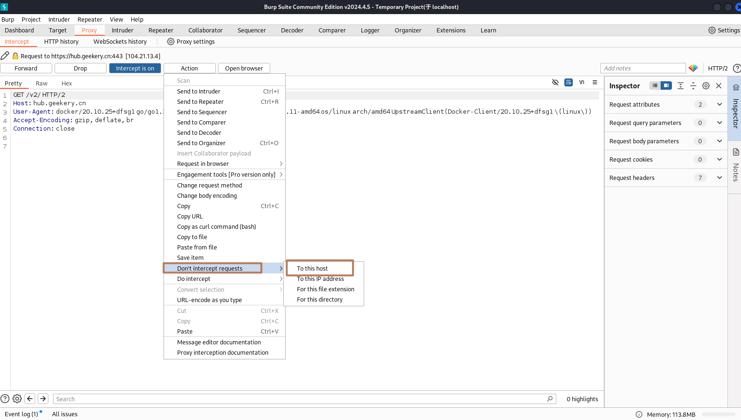The width and height of the screenshot is (741, 420).
Task: Click the Add notes input field
Action: tap(643, 68)
